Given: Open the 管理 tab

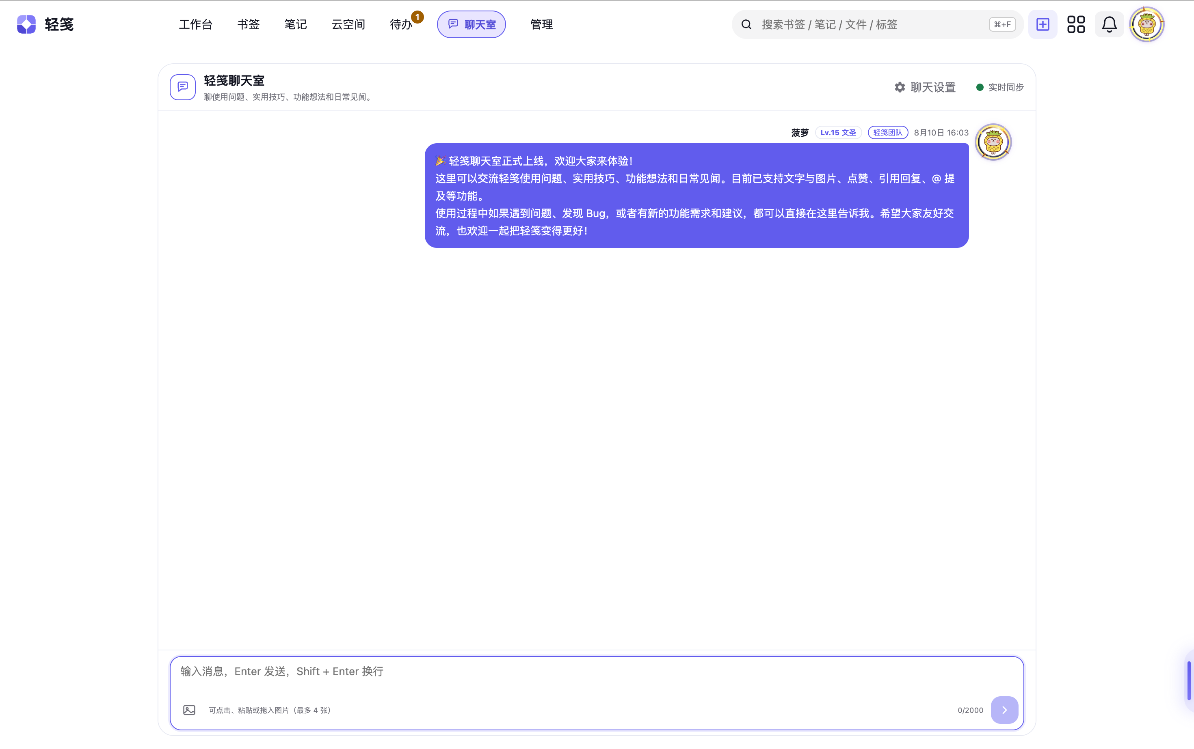Looking at the screenshot, I should [x=541, y=24].
